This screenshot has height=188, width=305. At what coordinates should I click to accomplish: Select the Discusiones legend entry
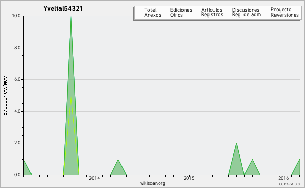[x=241, y=10]
